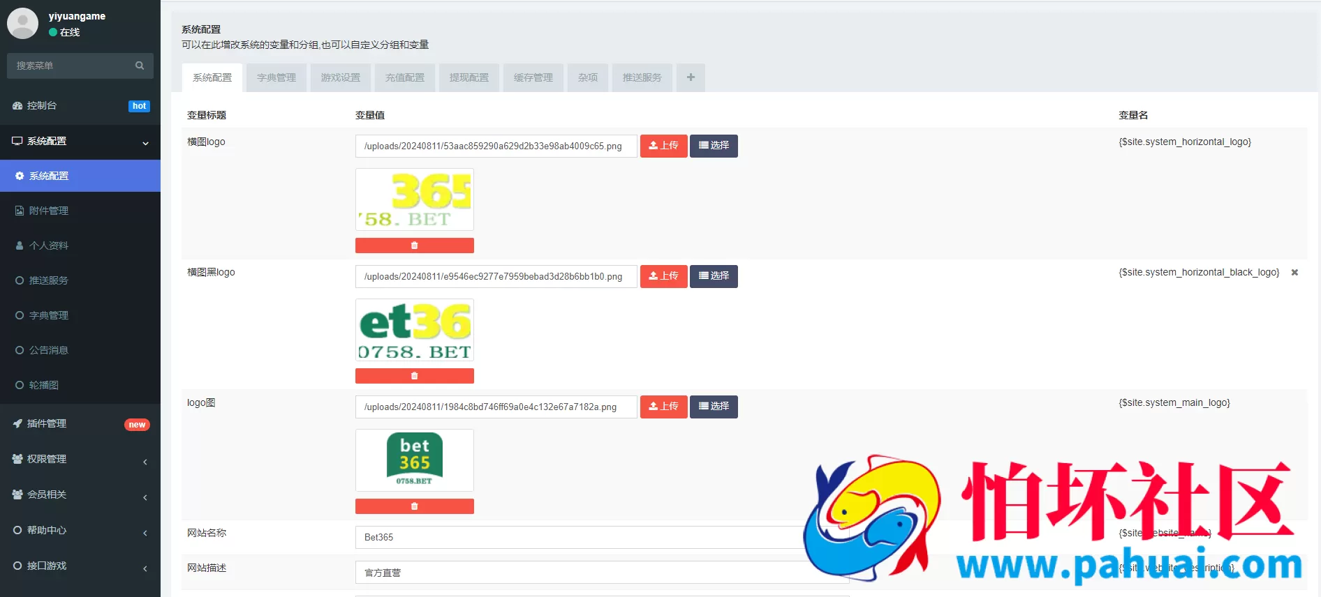
Task: Select the highlighted 系统配置 submenu item
Action: click(80, 176)
